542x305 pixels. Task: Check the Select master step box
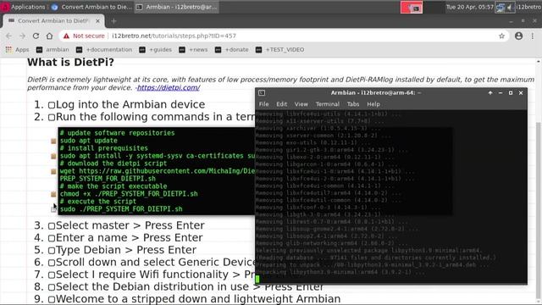pos(52,226)
